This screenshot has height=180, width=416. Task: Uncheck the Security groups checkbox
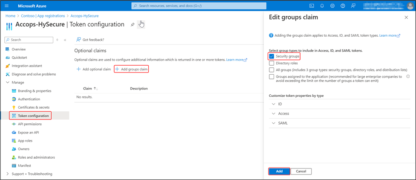click(x=272, y=56)
